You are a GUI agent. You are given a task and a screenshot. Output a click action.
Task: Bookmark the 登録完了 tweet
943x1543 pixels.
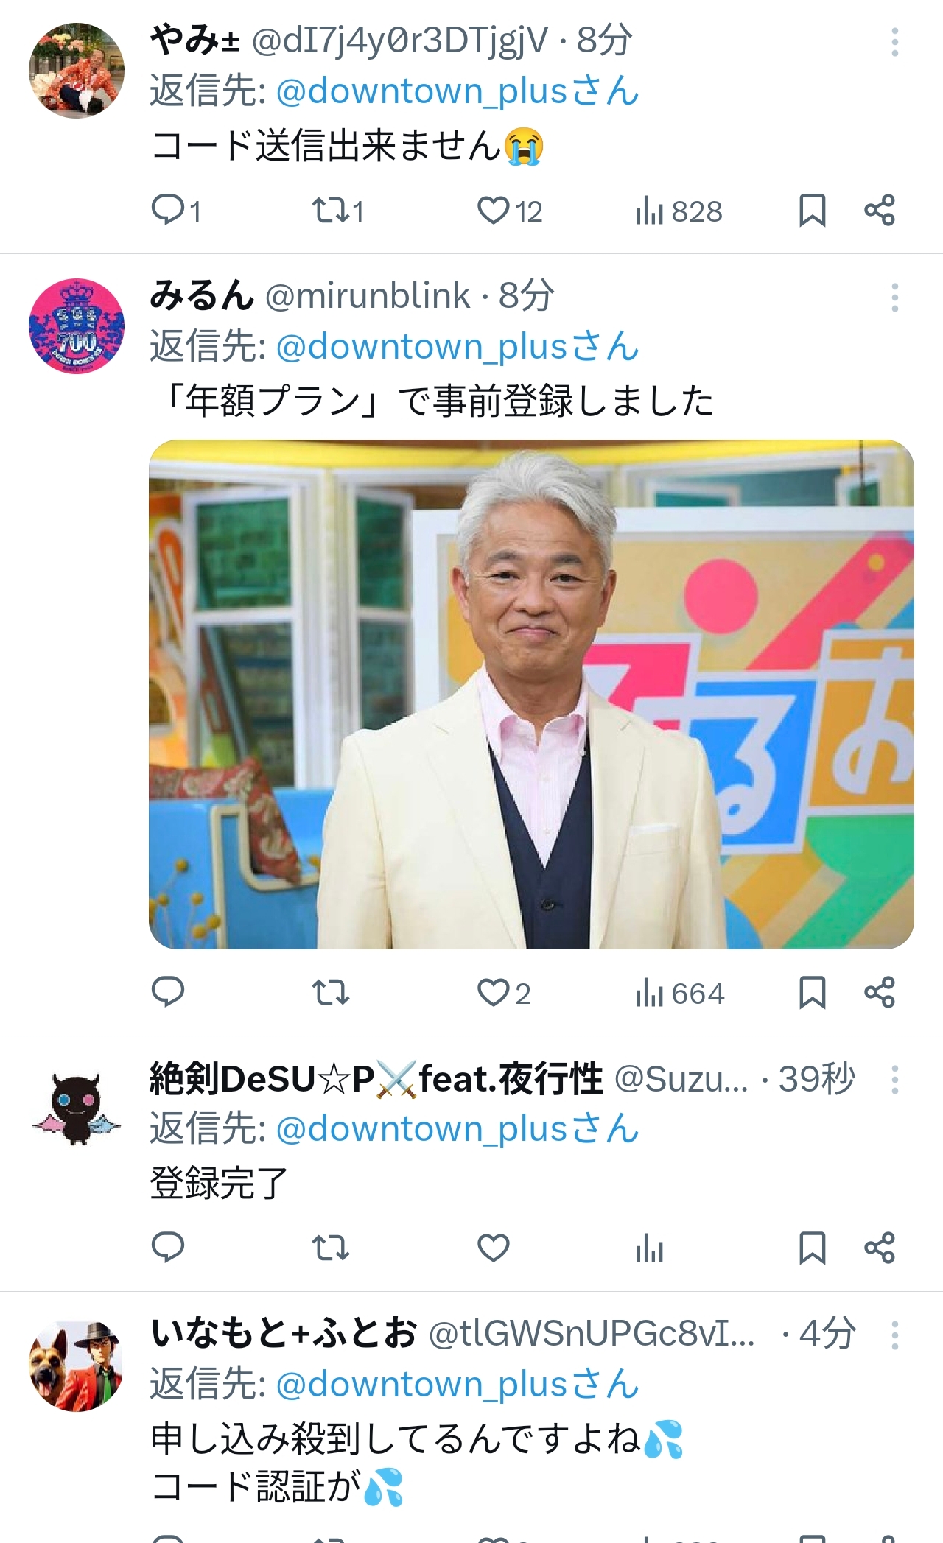click(812, 1248)
